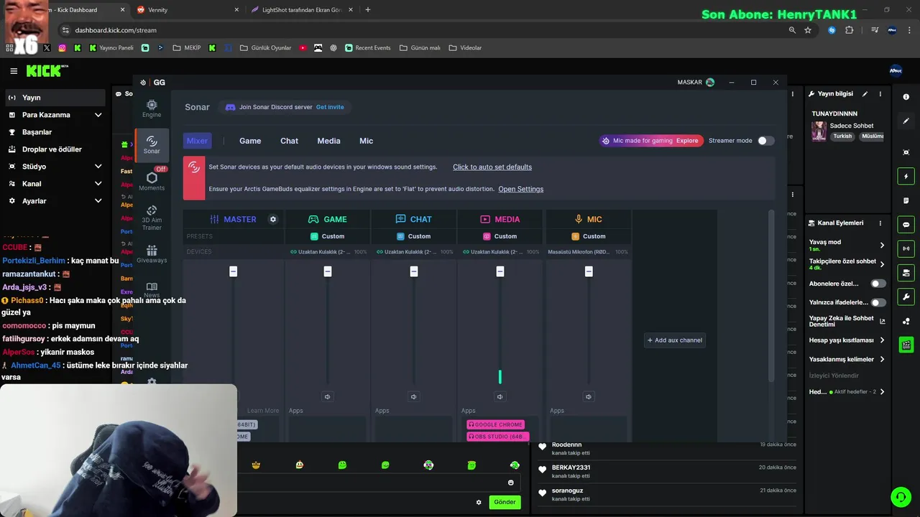Switch to the Mixer tab in Sonar

[x=197, y=141]
